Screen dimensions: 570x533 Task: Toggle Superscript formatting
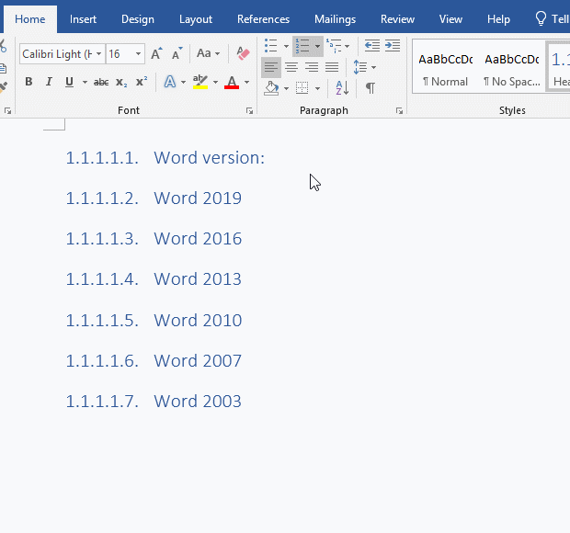pos(142,82)
